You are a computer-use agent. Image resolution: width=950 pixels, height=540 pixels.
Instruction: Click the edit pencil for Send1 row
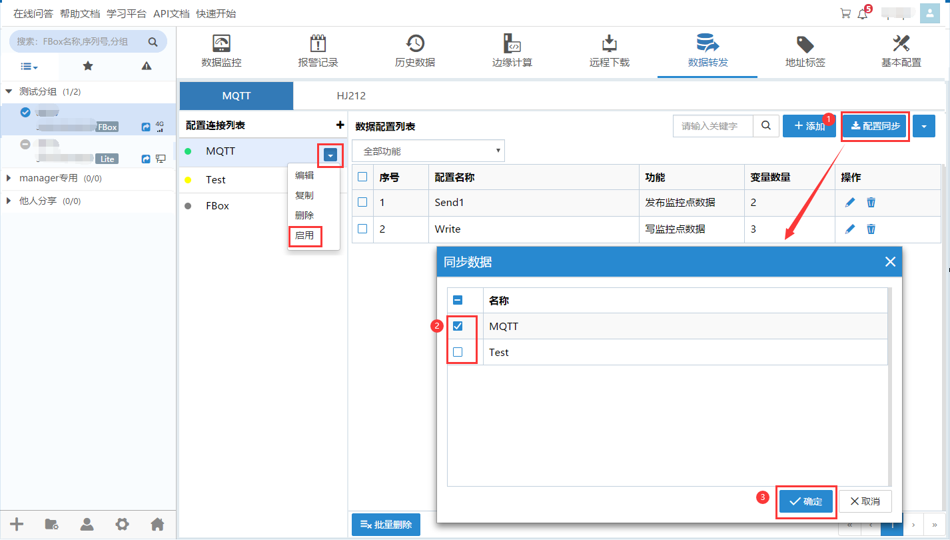[849, 203]
